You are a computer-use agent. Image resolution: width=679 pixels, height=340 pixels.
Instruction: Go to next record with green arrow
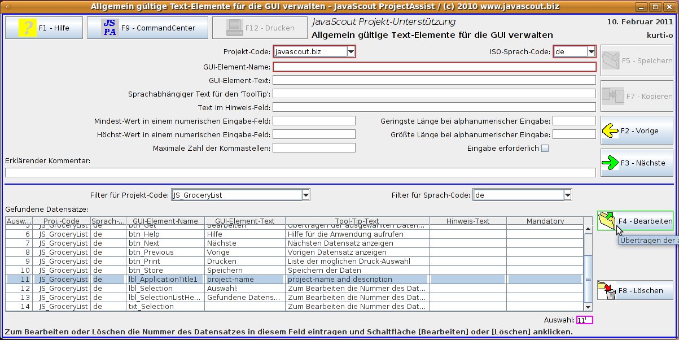point(611,163)
